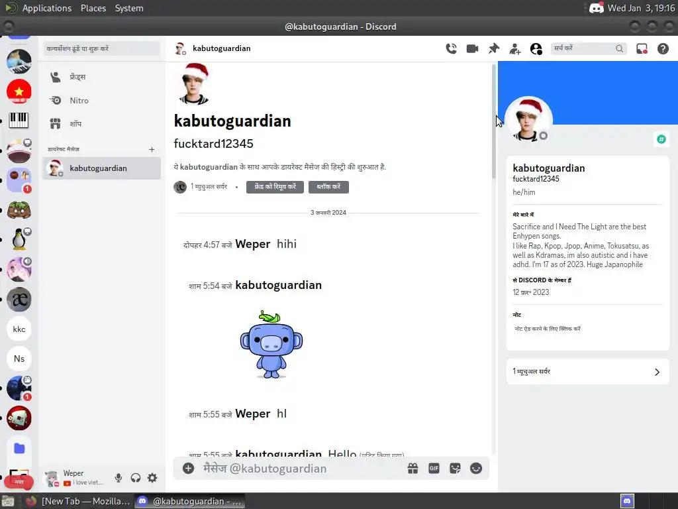Add friends to this DM

pyautogui.click(x=514, y=49)
